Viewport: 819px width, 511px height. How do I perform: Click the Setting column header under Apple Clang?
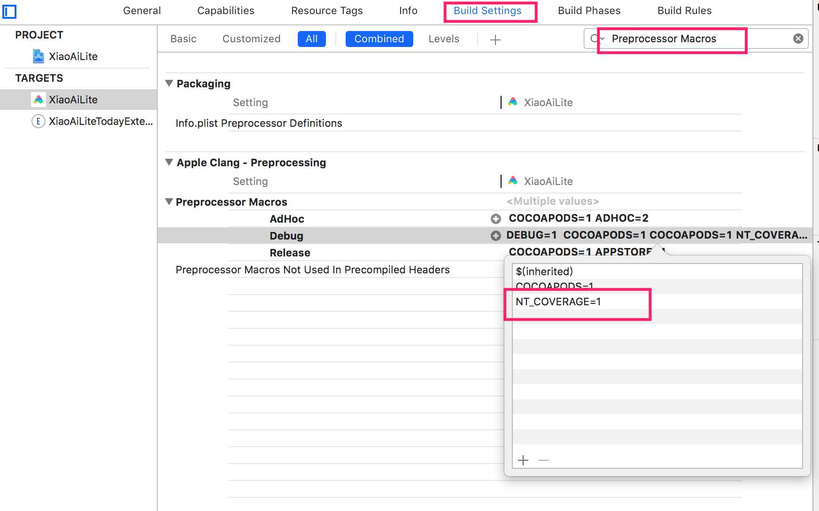point(250,181)
